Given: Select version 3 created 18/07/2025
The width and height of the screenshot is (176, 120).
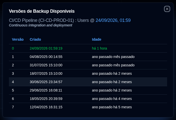Looking at the screenshot, I should click(x=88, y=73).
